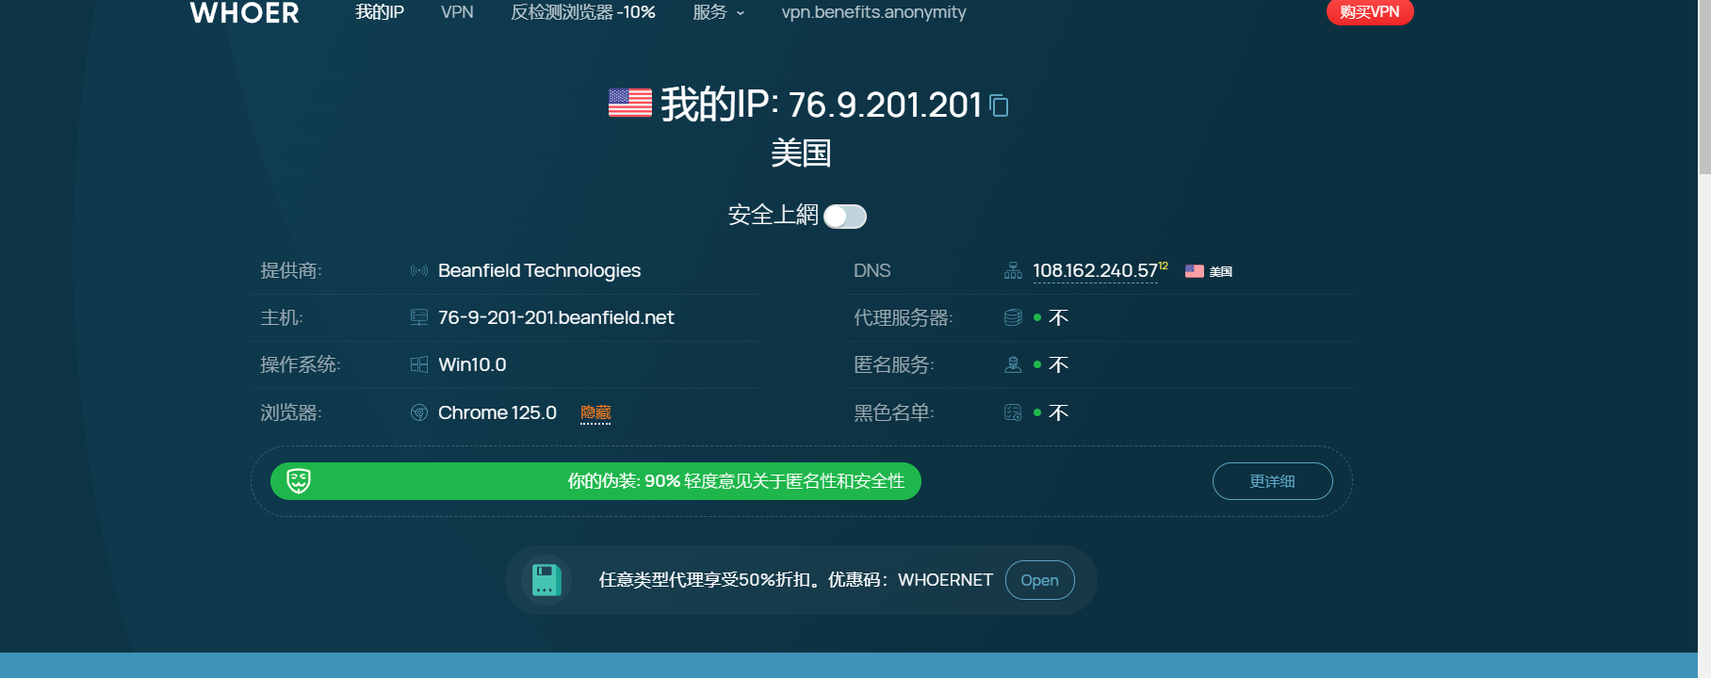1711x678 pixels.
Task: Click the IP address 76.9.201.201
Action: (885, 105)
